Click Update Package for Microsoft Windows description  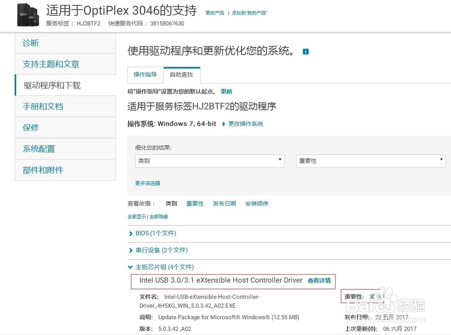click(x=229, y=317)
